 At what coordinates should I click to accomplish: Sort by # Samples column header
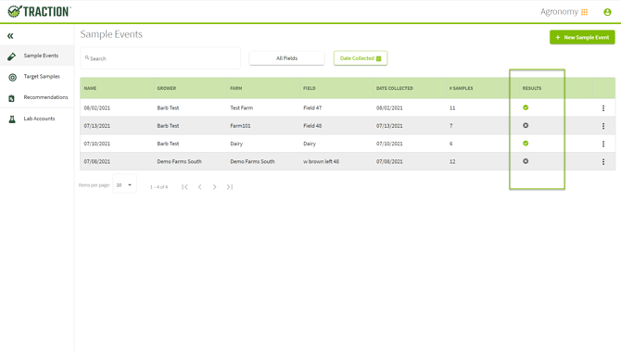click(x=461, y=88)
